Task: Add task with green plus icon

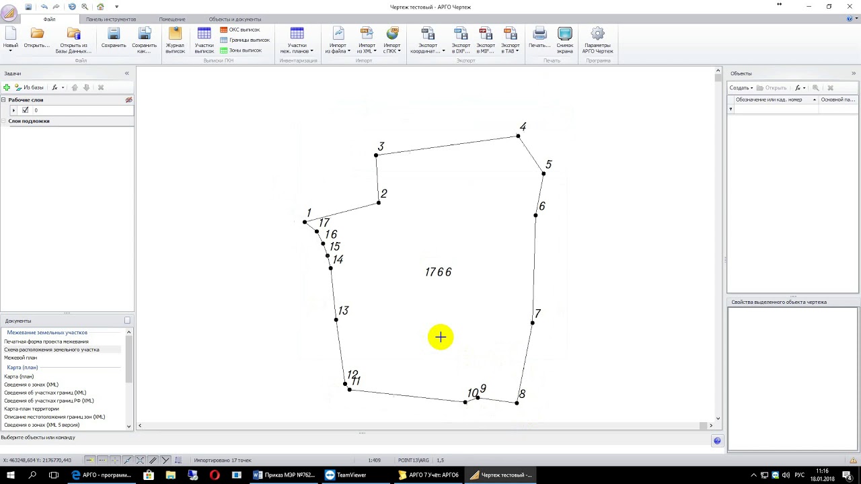Action: tap(7, 87)
